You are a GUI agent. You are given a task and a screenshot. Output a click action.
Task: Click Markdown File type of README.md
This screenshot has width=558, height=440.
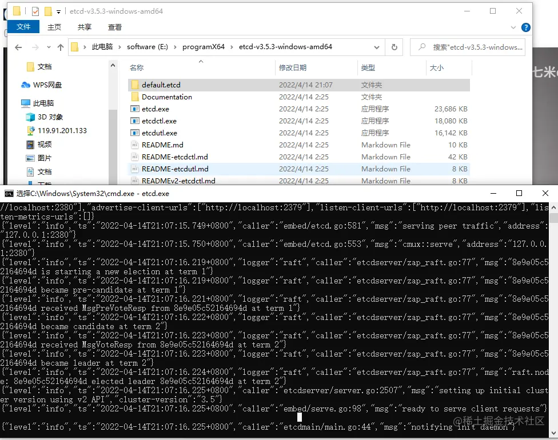coord(386,145)
